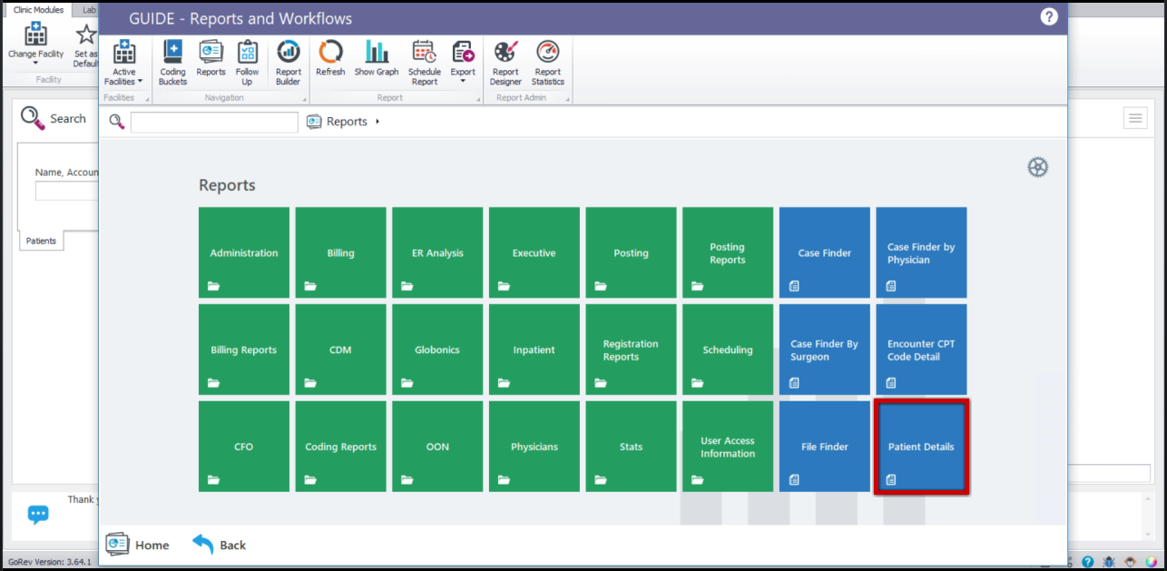Viewport: 1167px width, 571px height.
Task: Open the Inpatient folder tile
Action: (x=534, y=349)
